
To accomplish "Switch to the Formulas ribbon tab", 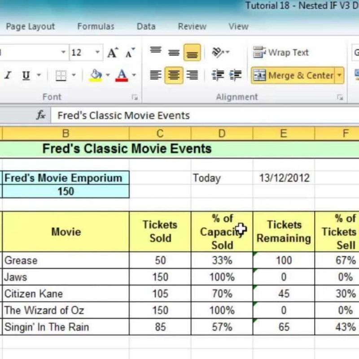I will point(96,26).
